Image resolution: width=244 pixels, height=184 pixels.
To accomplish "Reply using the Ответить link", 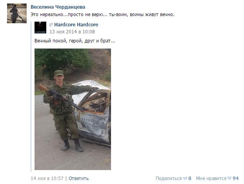I will (78, 178).
